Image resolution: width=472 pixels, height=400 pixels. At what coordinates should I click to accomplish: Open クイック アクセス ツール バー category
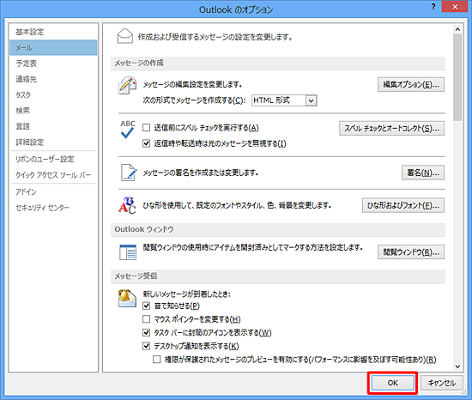[x=53, y=174]
